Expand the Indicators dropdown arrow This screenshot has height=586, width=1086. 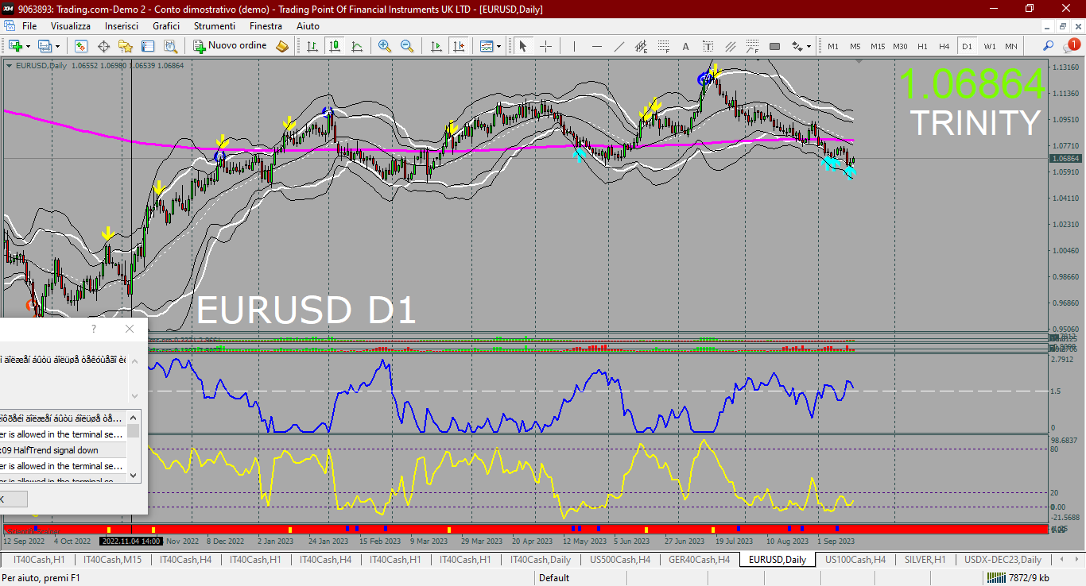click(499, 46)
